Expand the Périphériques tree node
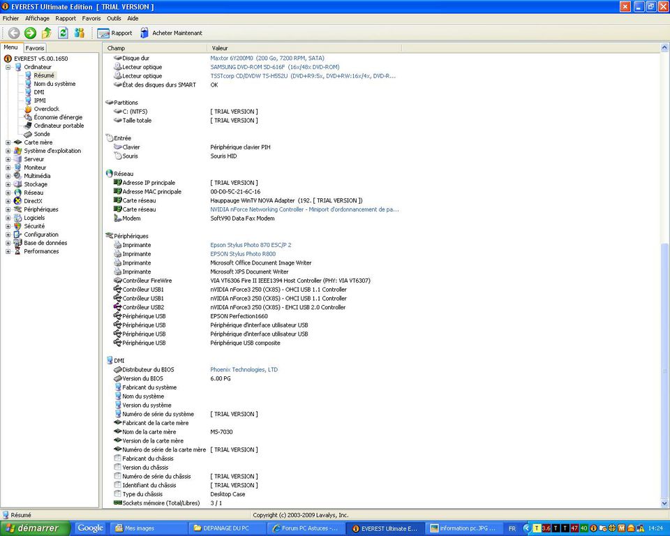 [7, 209]
